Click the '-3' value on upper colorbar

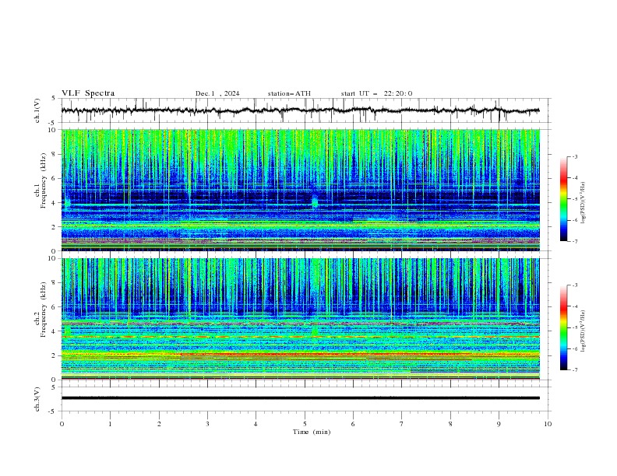[x=574, y=156]
